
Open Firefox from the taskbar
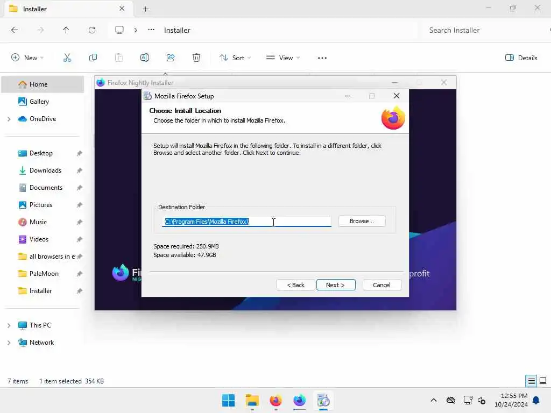(x=276, y=400)
